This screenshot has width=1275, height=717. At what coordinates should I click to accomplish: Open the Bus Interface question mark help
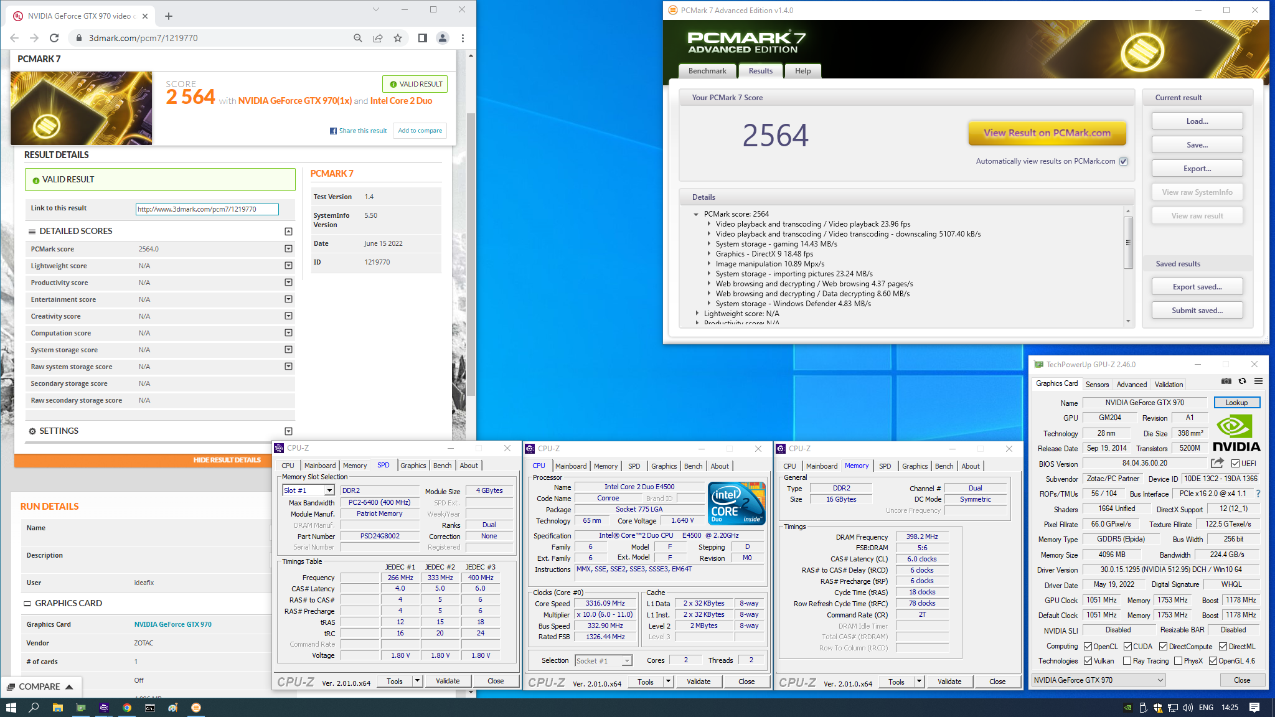click(1258, 494)
